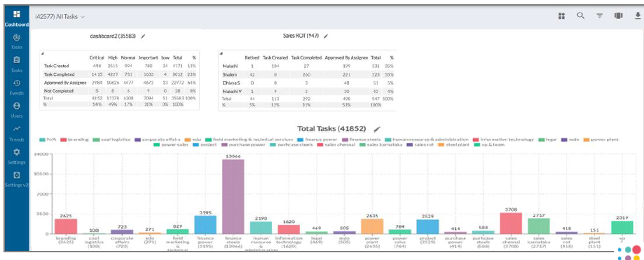
Task: Click legal legend color swatch
Action: click(541, 139)
